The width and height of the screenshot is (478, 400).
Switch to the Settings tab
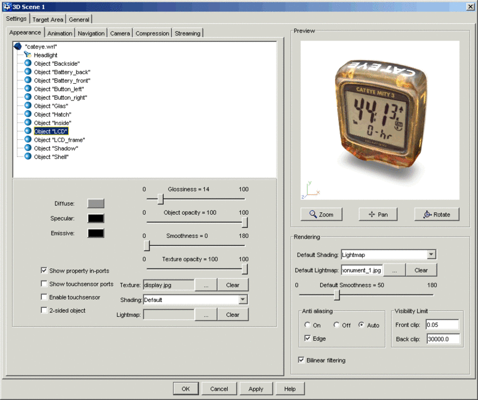pos(16,19)
